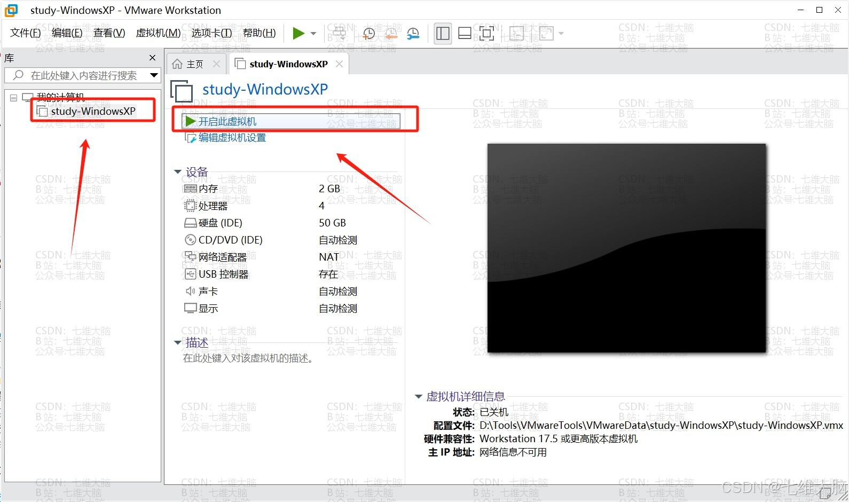Open the 编辑(E) menu

(67, 33)
